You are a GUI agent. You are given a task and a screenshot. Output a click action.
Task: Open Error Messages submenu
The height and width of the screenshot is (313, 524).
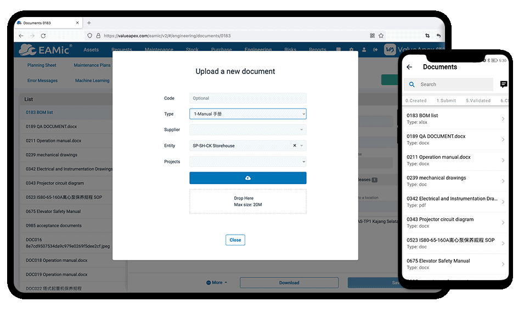coord(42,81)
